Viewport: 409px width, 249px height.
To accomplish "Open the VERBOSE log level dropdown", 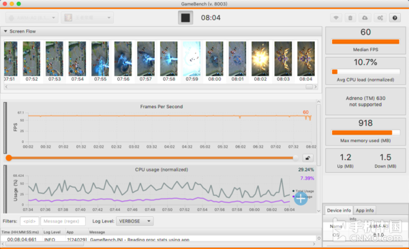I will [134, 221].
